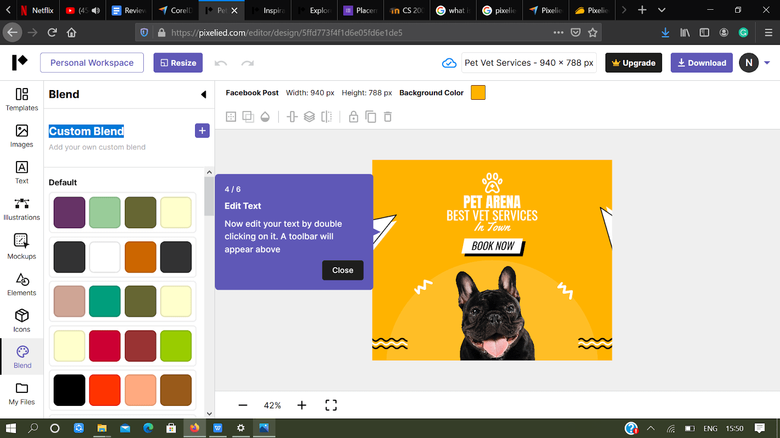The width and height of the screenshot is (780, 438).
Task: Edit the design name field
Action: 529,63
